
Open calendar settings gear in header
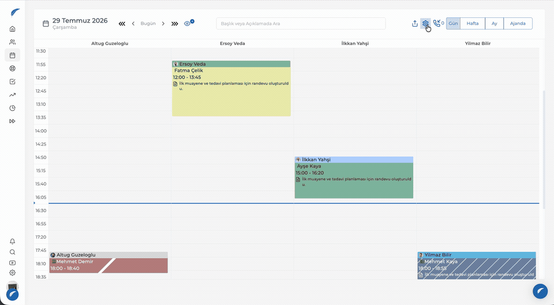[425, 23]
